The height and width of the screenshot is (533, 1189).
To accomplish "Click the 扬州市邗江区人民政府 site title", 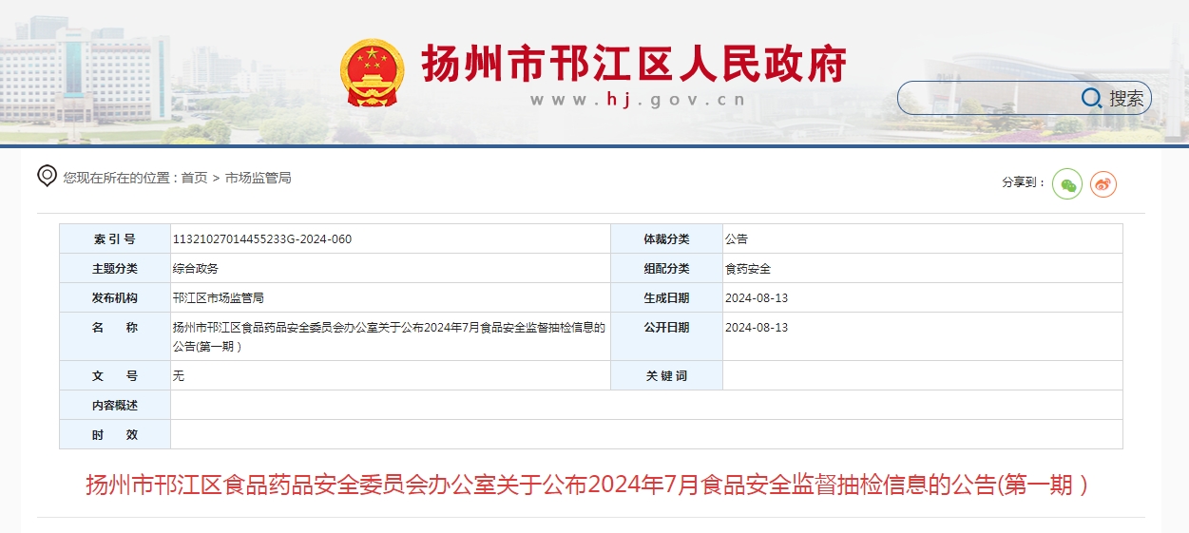I will pyautogui.click(x=634, y=64).
